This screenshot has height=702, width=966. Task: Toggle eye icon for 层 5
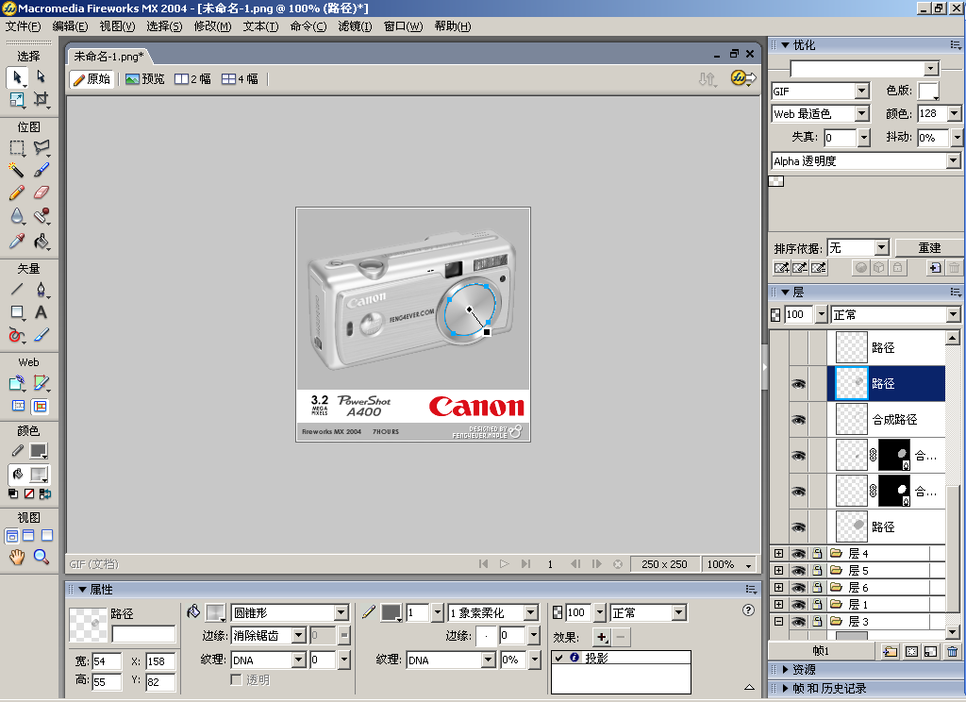coord(798,570)
